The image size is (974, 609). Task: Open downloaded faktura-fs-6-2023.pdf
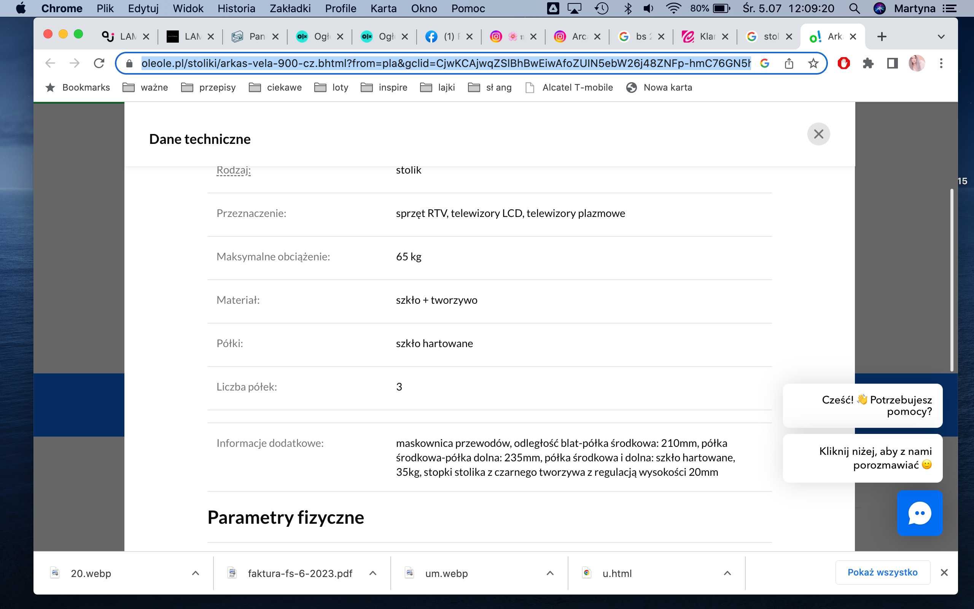pyautogui.click(x=299, y=573)
